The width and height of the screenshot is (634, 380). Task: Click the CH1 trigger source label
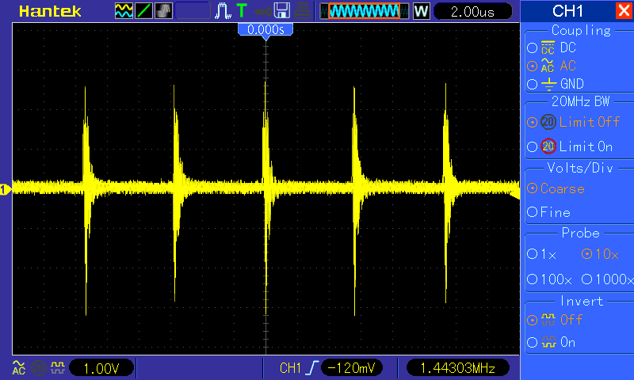coord(290,368)
